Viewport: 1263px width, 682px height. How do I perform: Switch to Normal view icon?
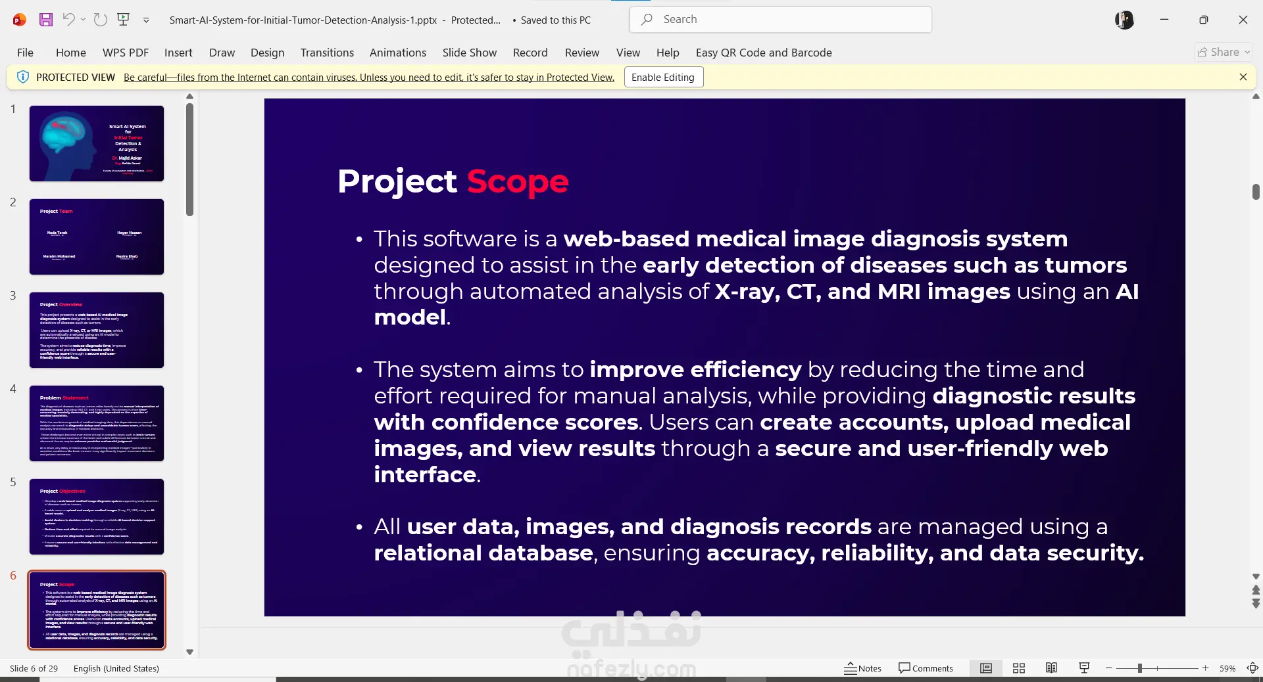(986, 668)
